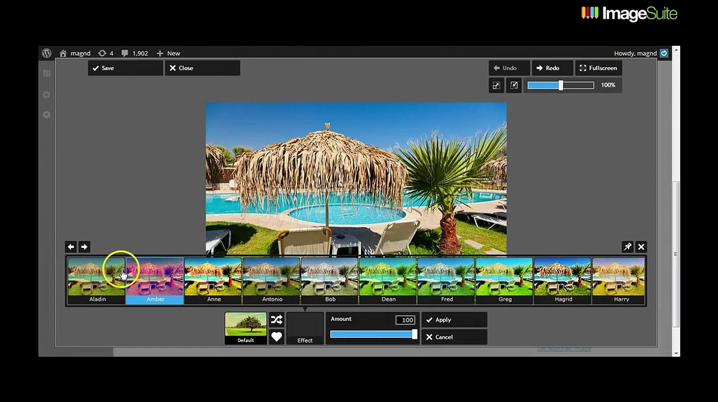The height and width of the screenshot is (402, 718).
Task: Click the heart favorites icon
Action: click(277, 337)
